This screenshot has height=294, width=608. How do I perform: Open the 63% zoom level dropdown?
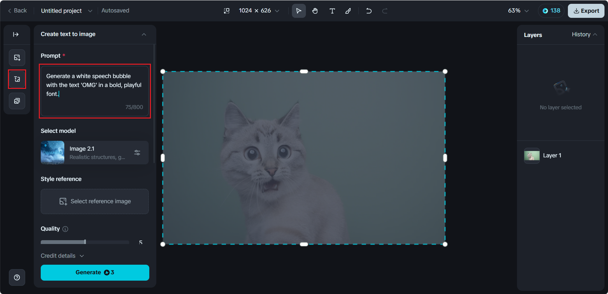click(x=518, y=11)
